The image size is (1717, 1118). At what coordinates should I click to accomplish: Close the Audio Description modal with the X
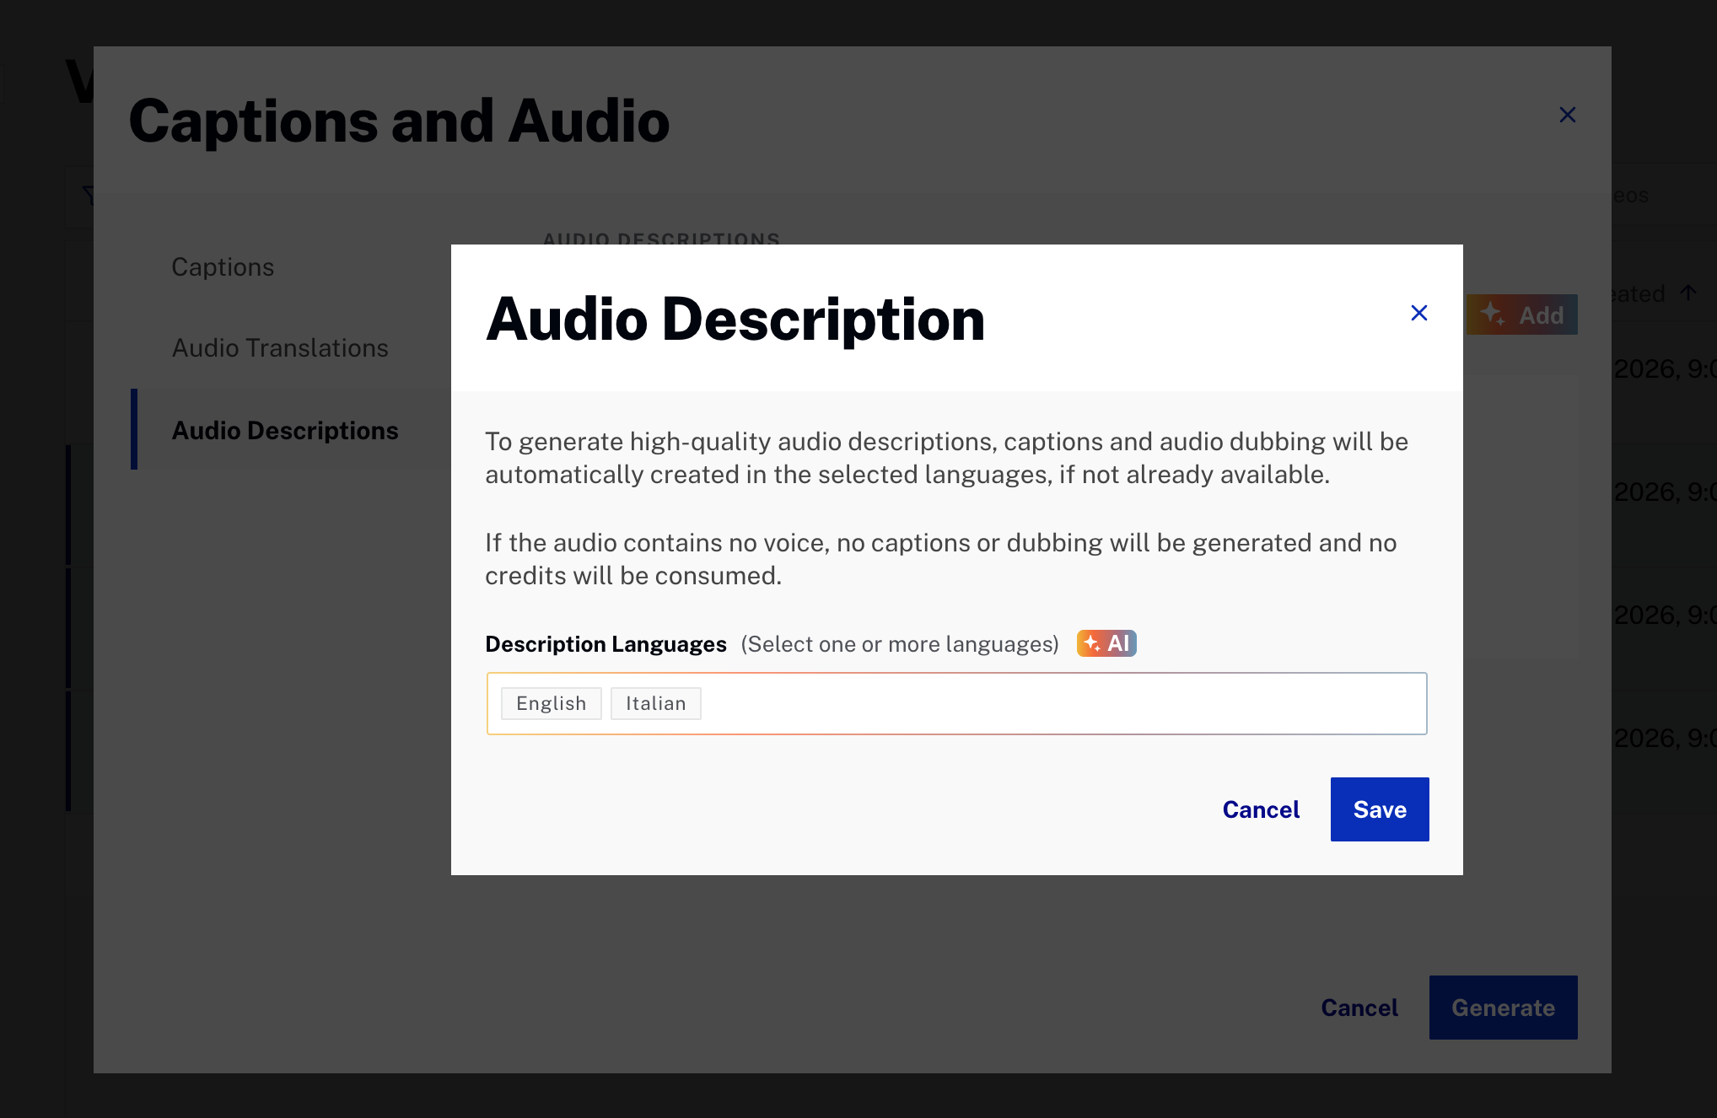(x=1418, y=313)
